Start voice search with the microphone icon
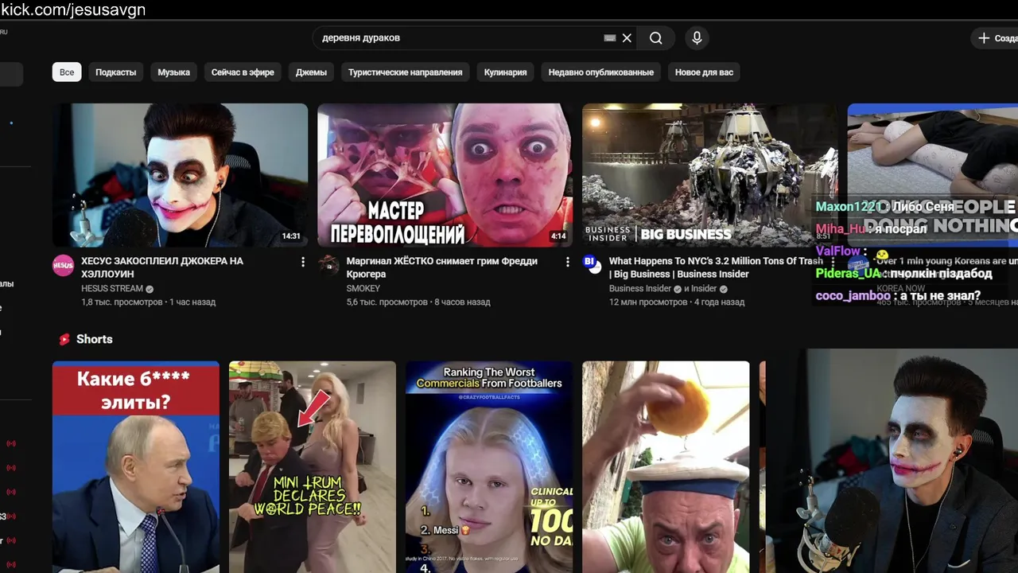 click(697, 38)
